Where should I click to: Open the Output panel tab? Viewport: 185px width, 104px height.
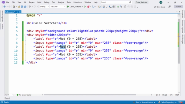[x=7, y=98]
